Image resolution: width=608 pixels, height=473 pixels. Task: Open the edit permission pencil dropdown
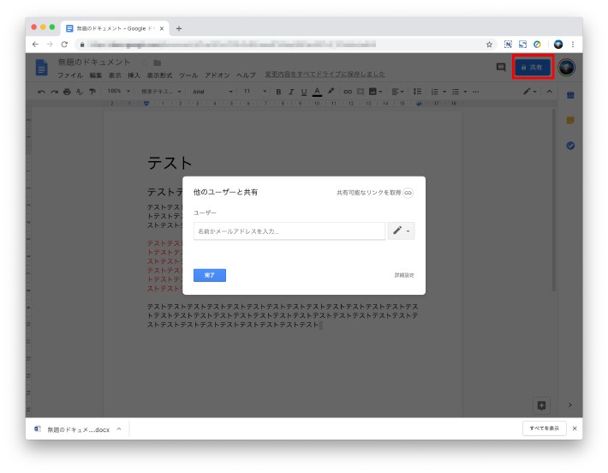[x=401, y=231]
